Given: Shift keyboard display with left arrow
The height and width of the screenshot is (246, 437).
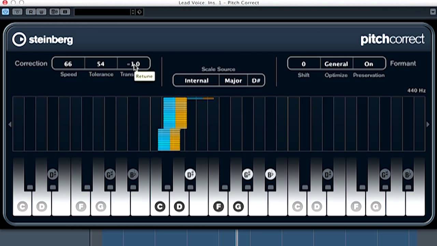Looking at the screenshot, I should [x=10, y=124].
